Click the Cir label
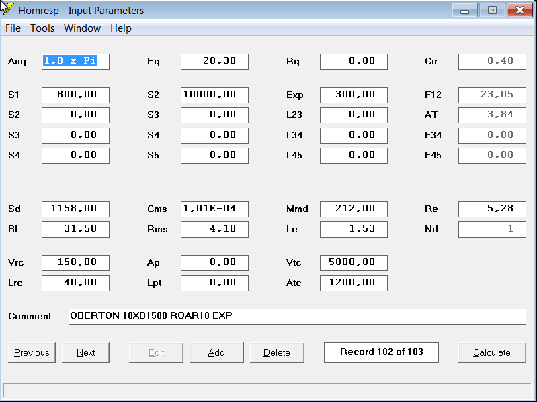Viewport: 537px width, 402px height. (x=431, y=62)
